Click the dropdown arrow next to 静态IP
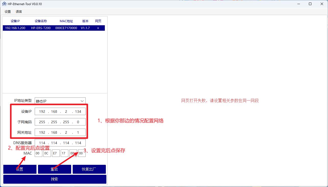Image resolution: width=328 pixels, height=187 pixels. [x=82, y=101]
